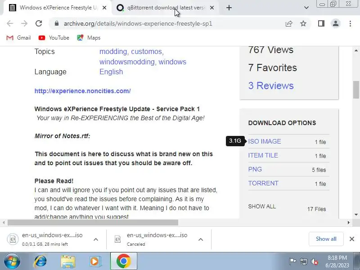Click the network tray icon

pyautogui.click(x=303, y=261)
